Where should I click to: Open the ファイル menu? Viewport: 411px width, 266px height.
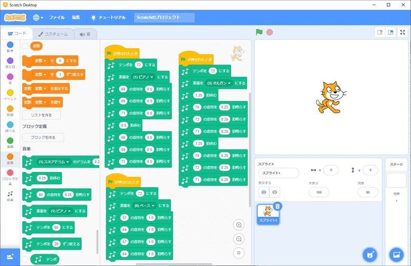click(x=57, y=17)
